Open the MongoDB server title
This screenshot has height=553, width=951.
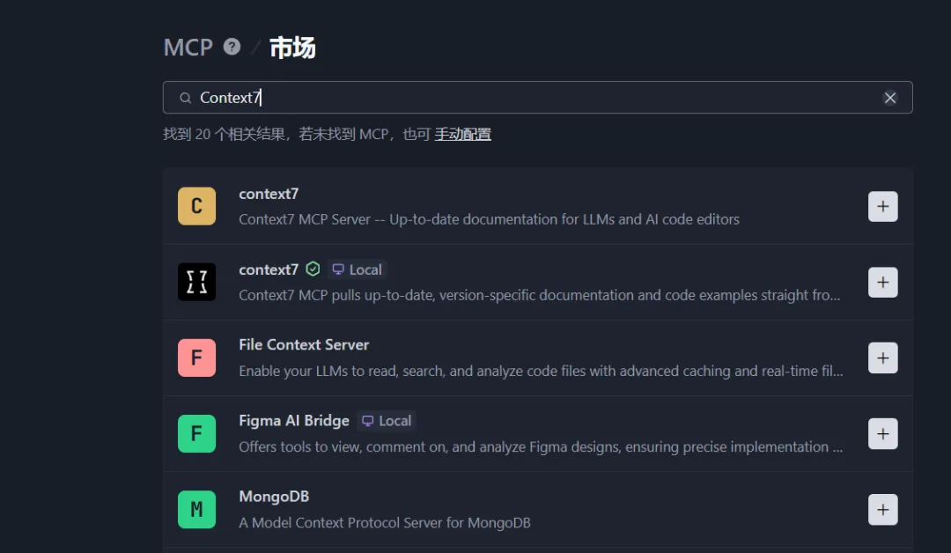point(274,497)
